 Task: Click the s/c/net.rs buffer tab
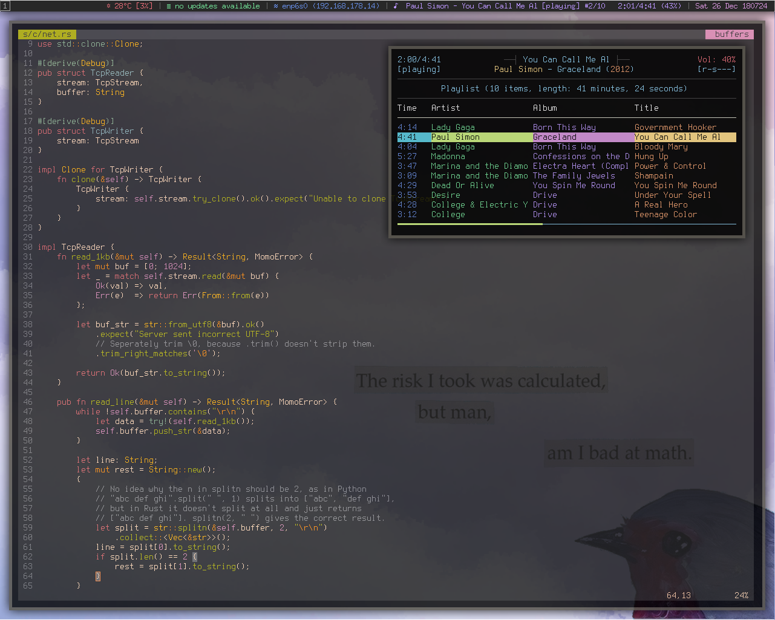pyautogui.click(x=47, y=34)
